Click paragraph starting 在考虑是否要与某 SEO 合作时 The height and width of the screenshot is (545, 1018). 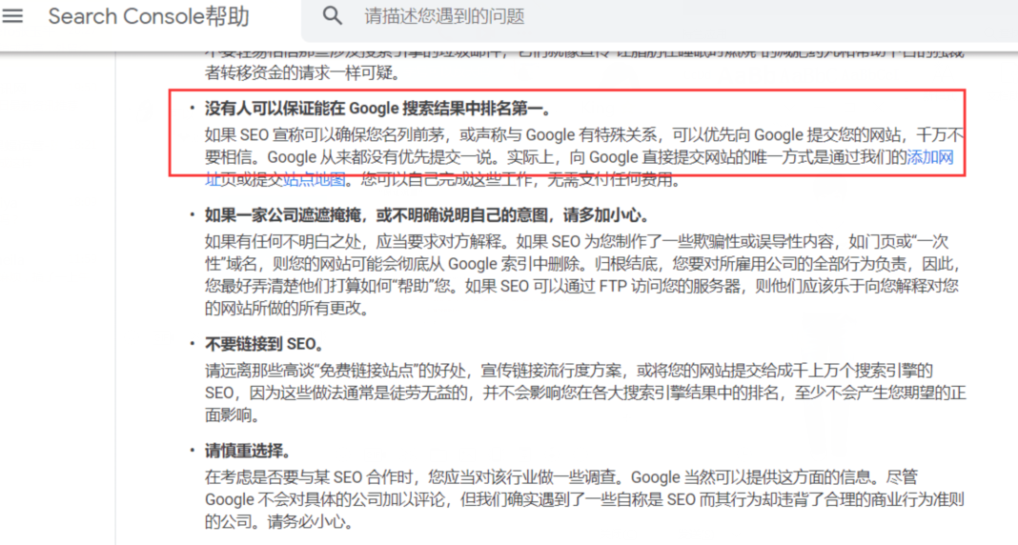[x=560, y=476]
